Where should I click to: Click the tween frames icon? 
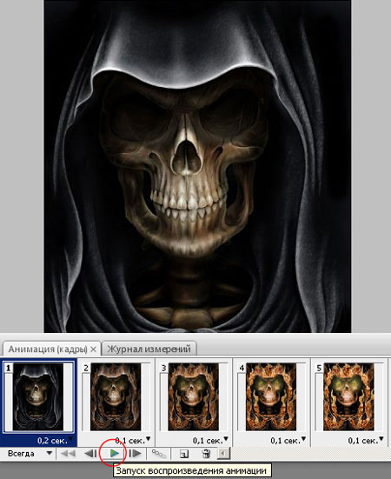159,454
